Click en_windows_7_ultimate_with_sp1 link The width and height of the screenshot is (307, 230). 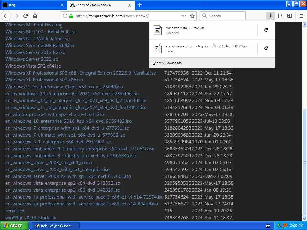click(65, 135)
